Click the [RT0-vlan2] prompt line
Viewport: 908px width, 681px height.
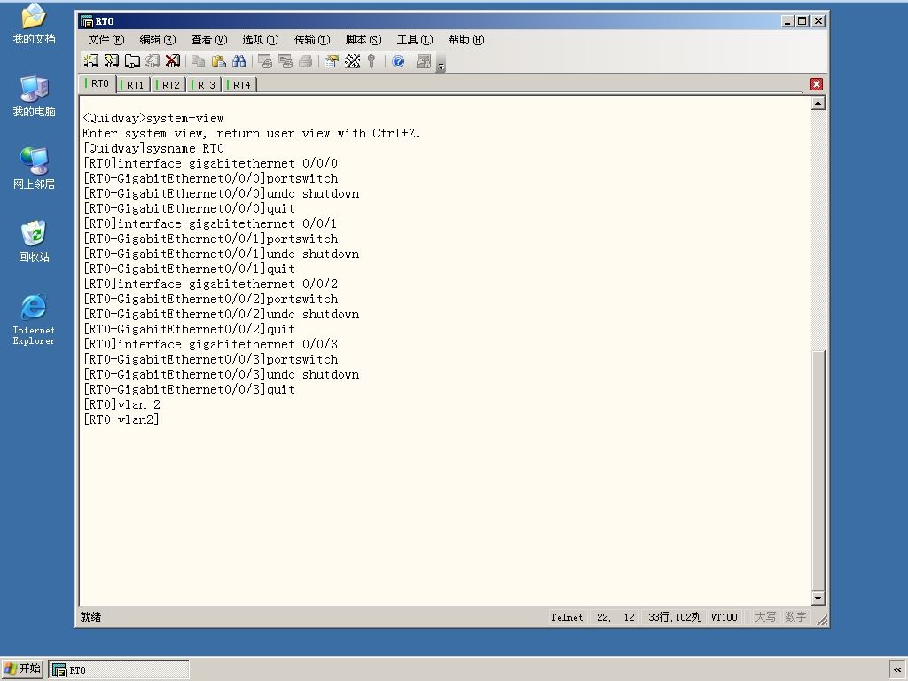pos(121,419)
